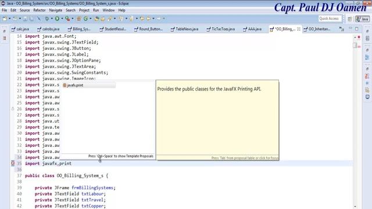This screenshot has width=372, height=209.
Task: Switch to the TableNews.java tab
Action: coord(185,29)
